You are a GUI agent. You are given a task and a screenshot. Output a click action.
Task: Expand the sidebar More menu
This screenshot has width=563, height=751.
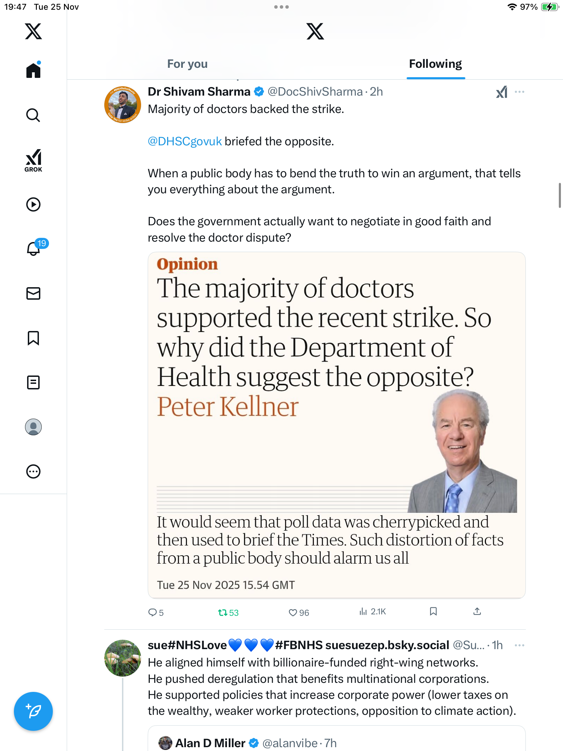[x=33, y=471]
